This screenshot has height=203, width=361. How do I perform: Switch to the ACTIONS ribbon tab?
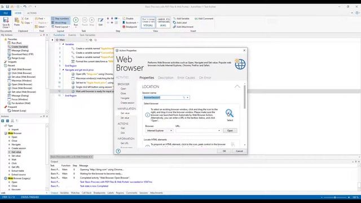[x=32, y=13]
